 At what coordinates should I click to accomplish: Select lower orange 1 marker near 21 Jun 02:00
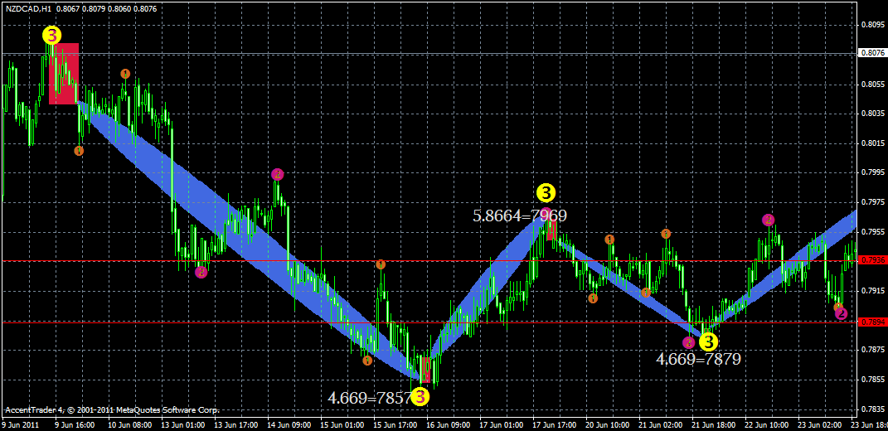(646, 293)
